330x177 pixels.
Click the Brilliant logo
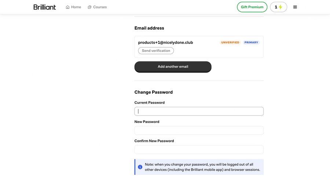tap(45, 7)
